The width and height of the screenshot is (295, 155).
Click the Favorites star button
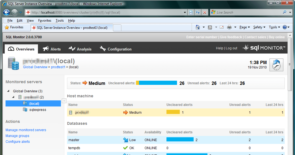pos(14,27)
